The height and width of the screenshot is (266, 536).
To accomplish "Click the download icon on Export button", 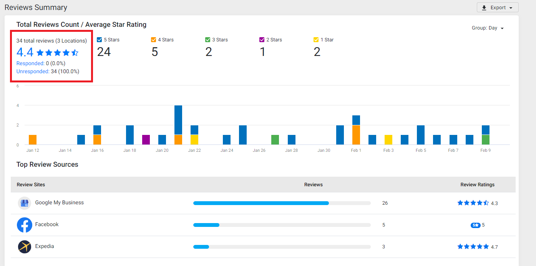I will tap(484, 8).
